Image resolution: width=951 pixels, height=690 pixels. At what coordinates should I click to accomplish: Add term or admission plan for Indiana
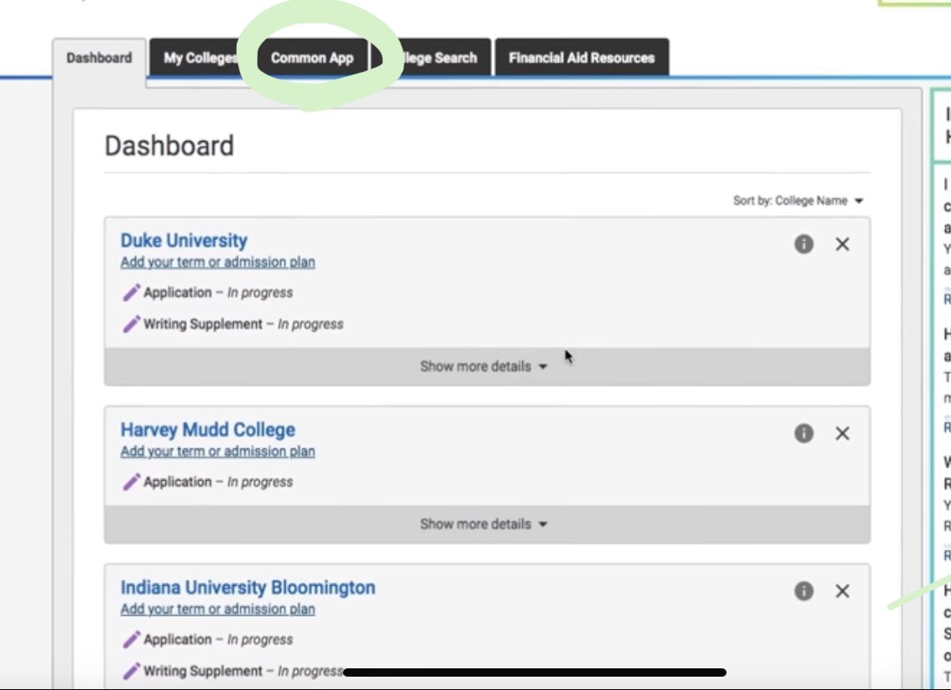pos(218,609)
